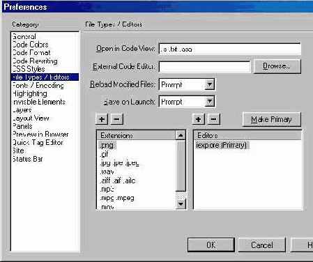Remove selected extension with minus button
Screen dimensions: 313x262
116,119
